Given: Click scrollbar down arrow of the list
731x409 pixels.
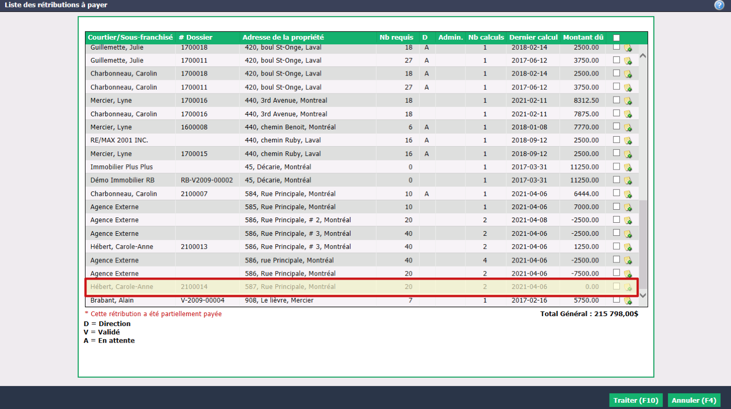Looking at the screenshot, I should coord(643,295).
